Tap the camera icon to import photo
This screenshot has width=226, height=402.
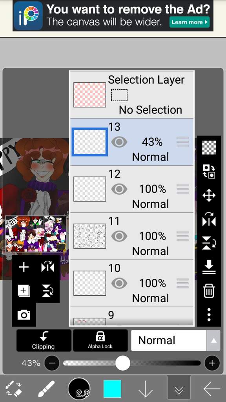[x=24, y=314]
